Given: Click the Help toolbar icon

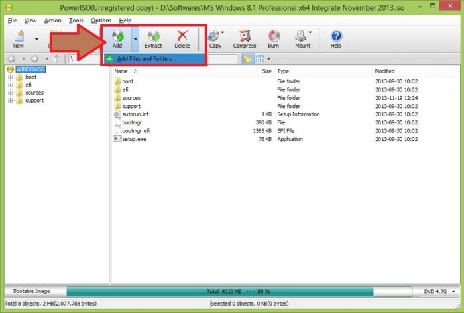Looking at the screenshot, I should click(336, 39).
